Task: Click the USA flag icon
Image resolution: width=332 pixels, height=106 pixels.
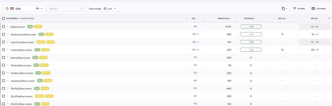Action: pos(12,9)
